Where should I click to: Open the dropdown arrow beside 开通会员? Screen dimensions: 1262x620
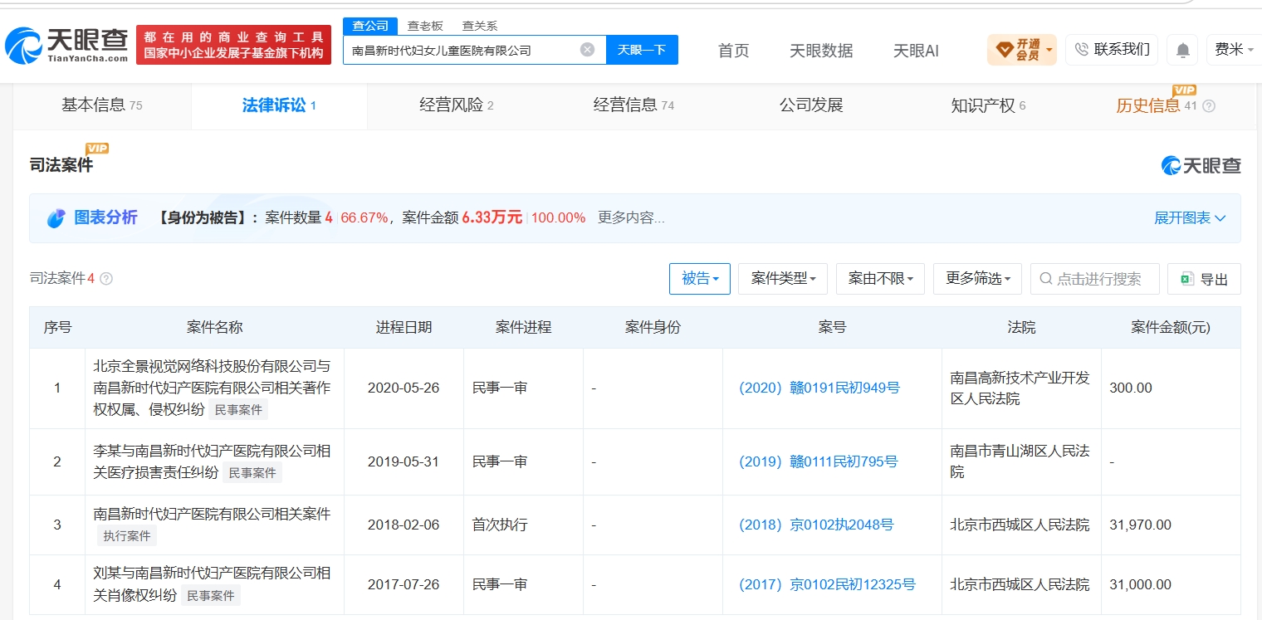1049,50
